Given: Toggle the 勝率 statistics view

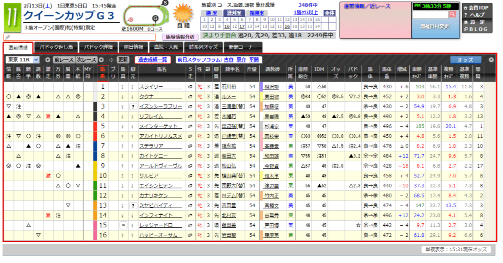Looking at the screenshot, I should (212, 13).
